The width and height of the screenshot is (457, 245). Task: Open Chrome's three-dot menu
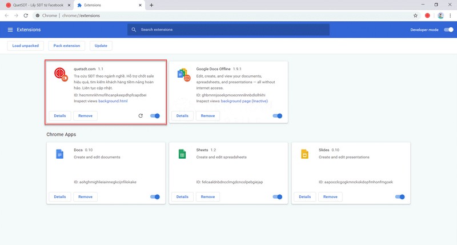click(x=450, y=15)
